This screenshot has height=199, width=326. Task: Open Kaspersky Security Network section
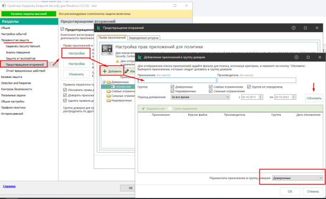point(23,46)
